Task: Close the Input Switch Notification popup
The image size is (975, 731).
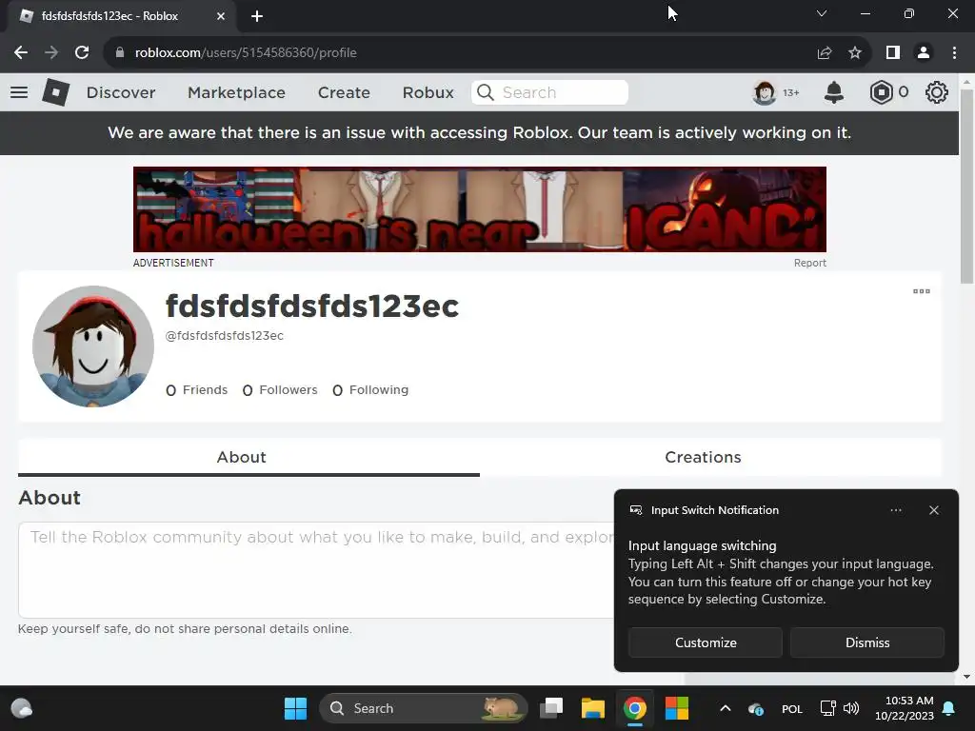Action: tap(934, 510)
